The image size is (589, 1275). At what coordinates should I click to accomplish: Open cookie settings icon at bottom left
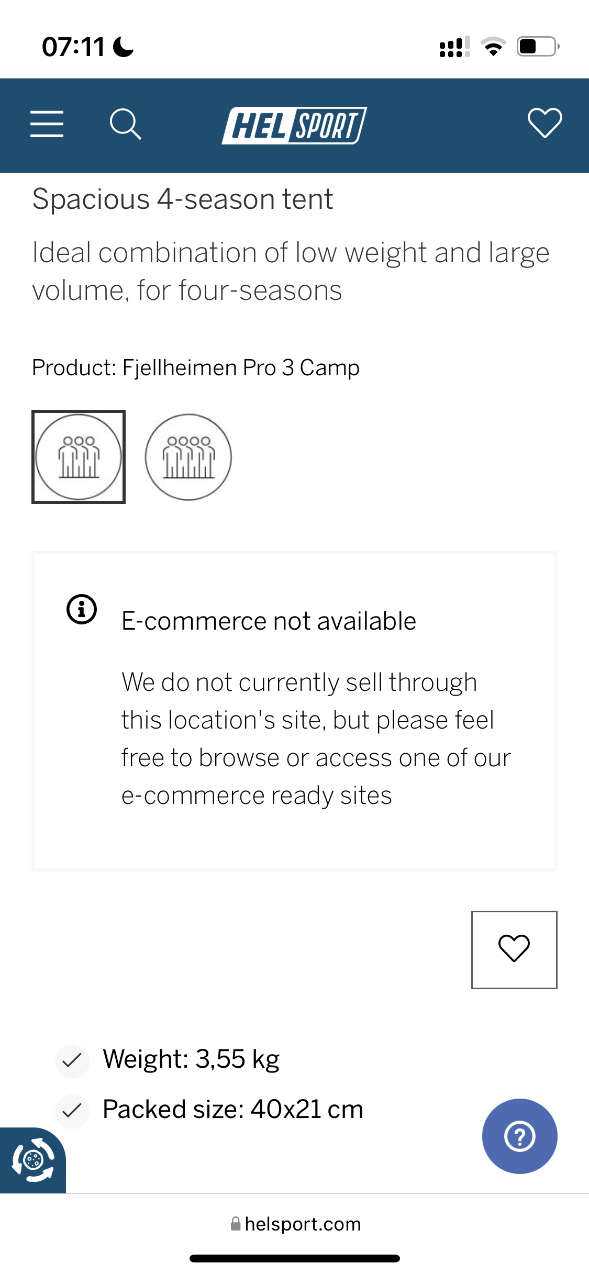coord(32,1160)
